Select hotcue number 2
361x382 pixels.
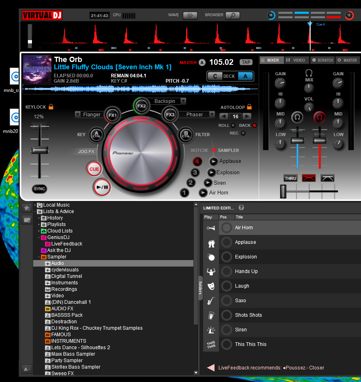191,182
